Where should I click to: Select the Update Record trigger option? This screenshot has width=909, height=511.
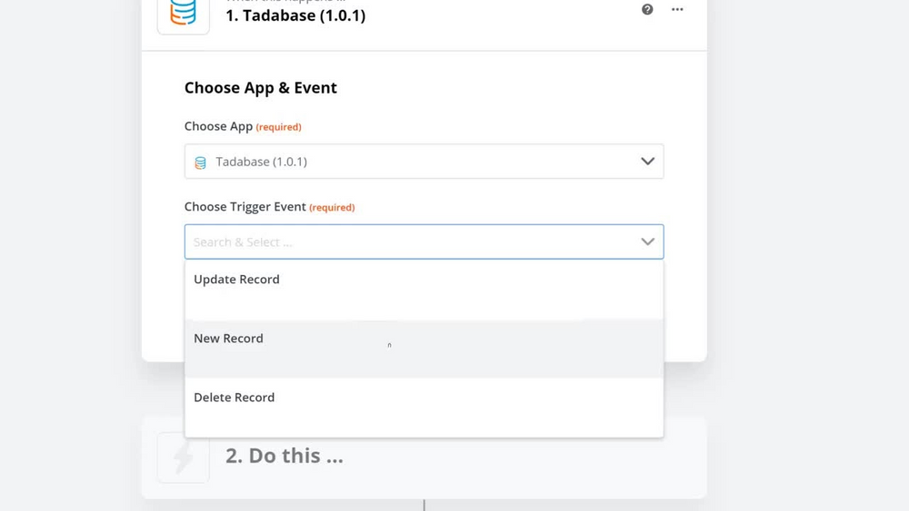coord(424,290)
